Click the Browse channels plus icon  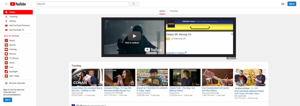(6, 83)
